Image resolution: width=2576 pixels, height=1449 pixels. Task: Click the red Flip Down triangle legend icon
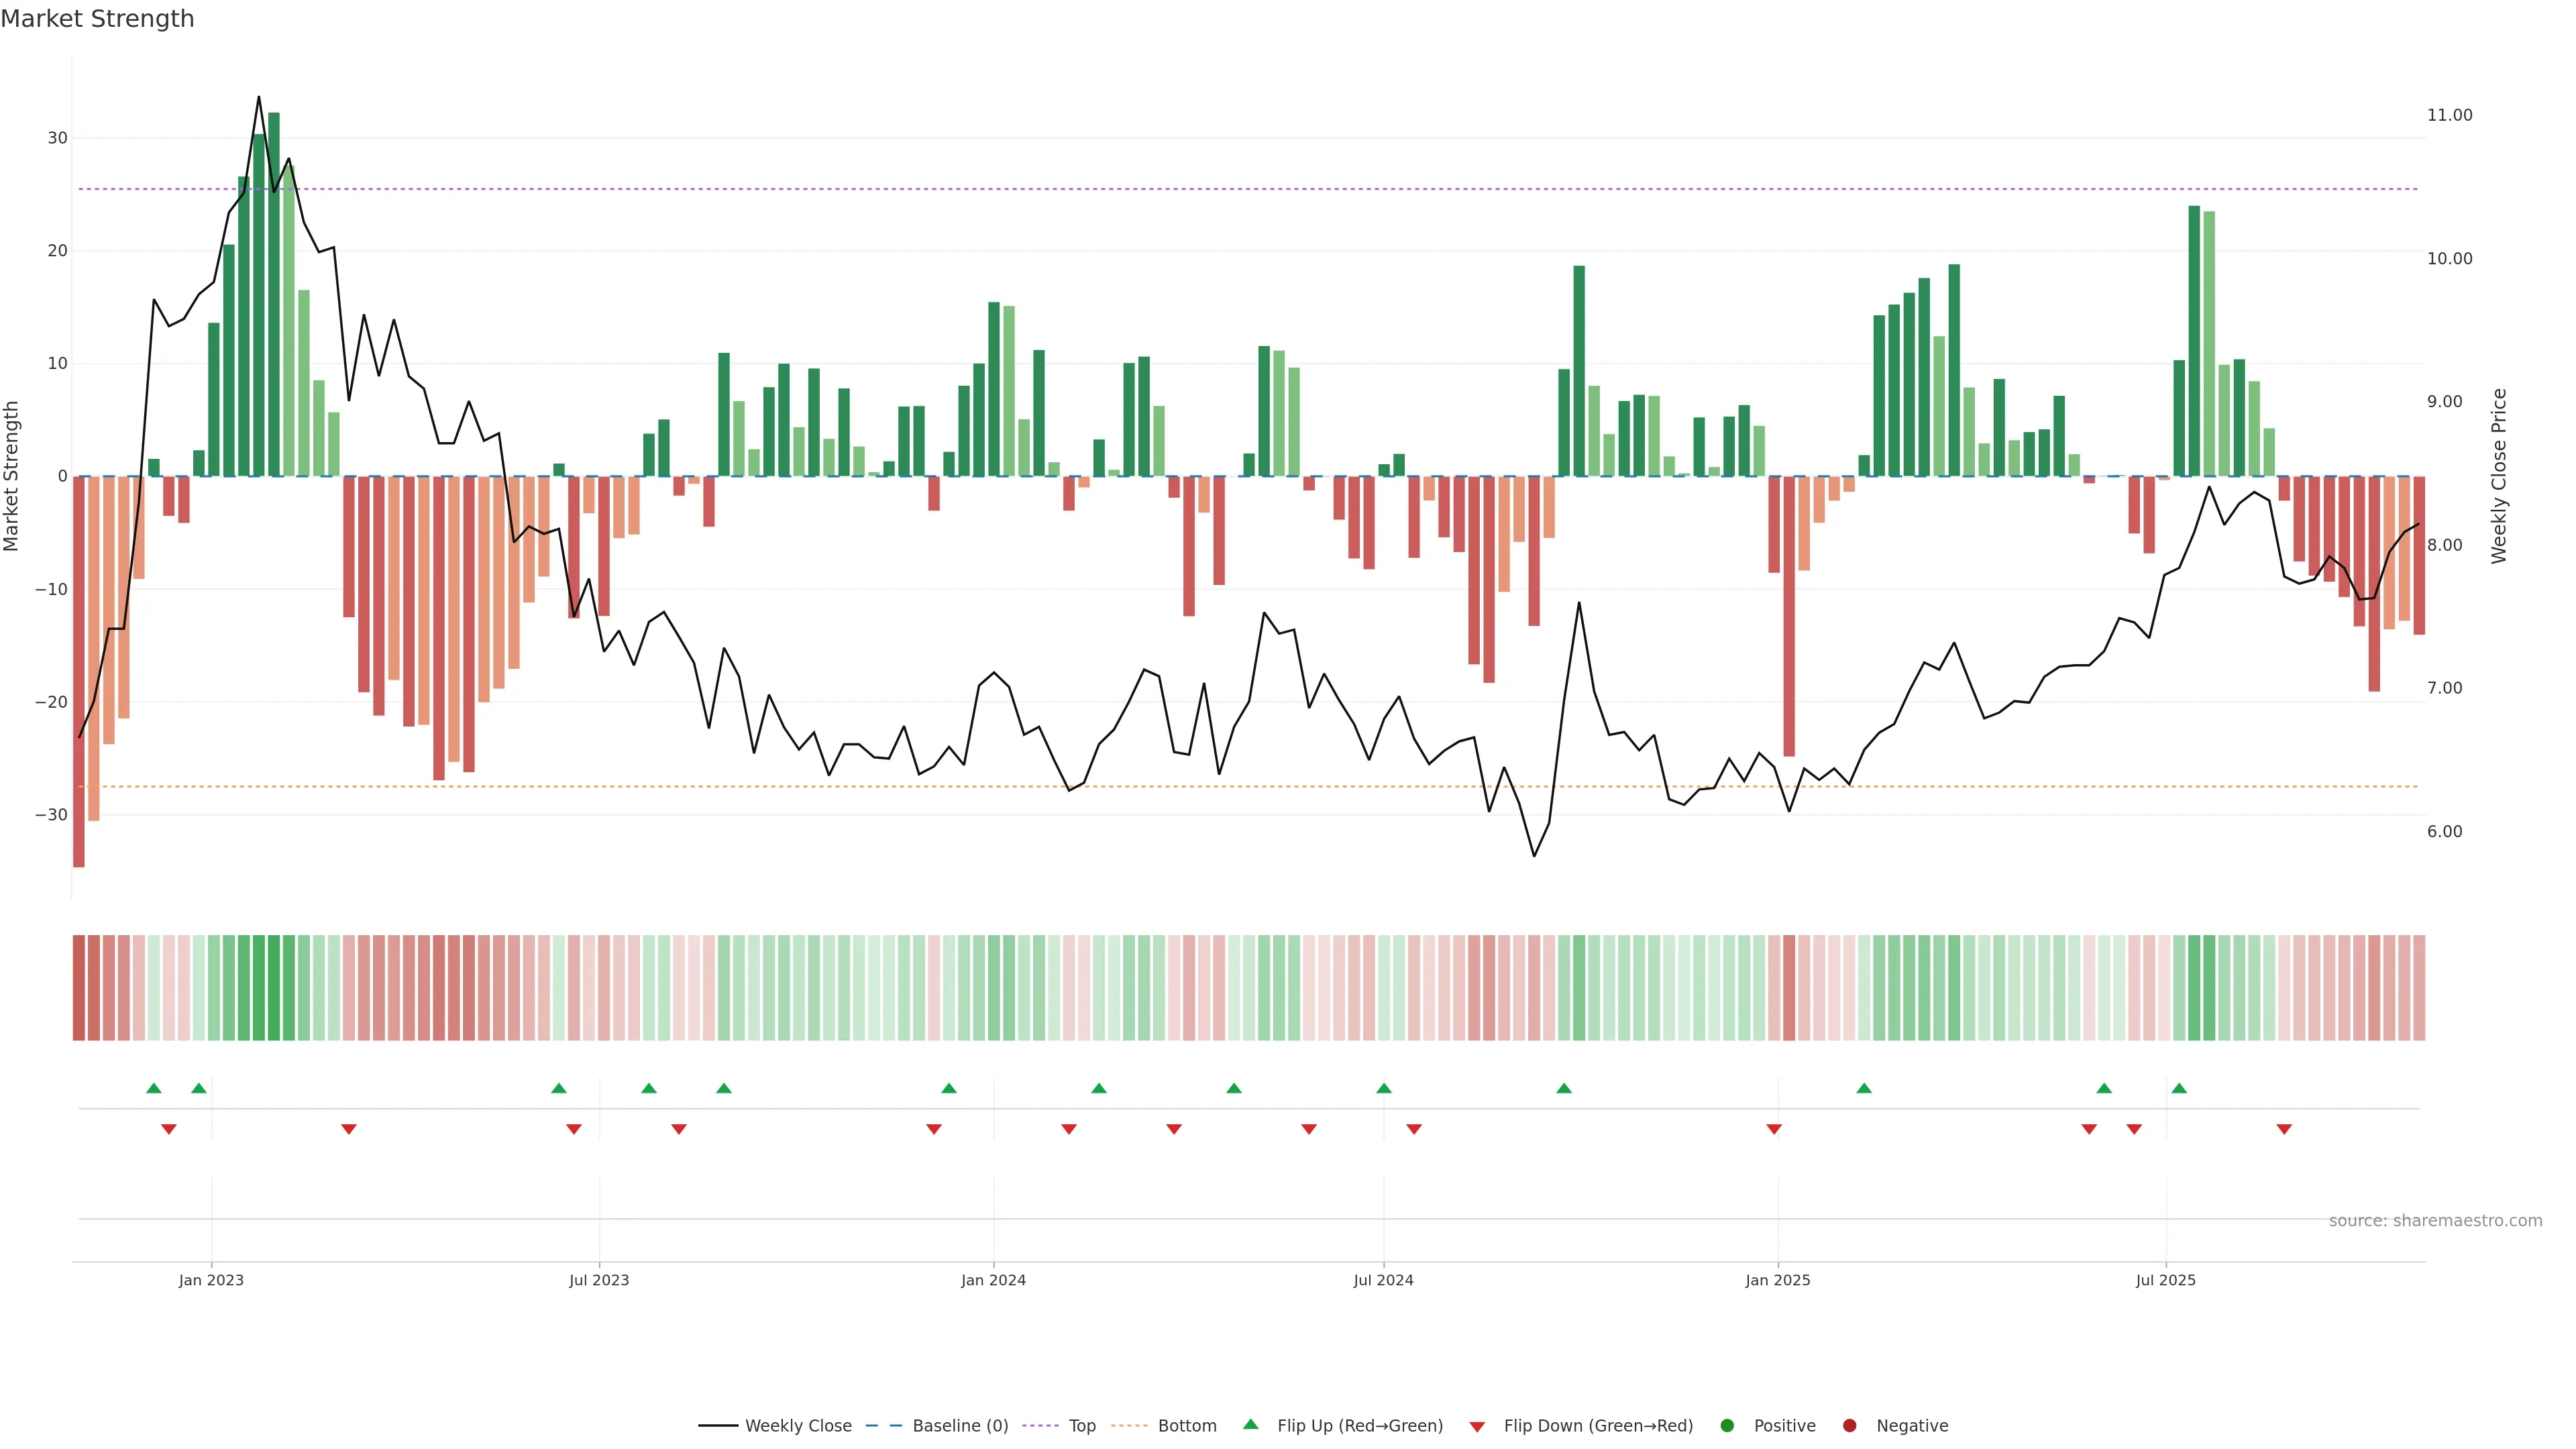1477,1427
